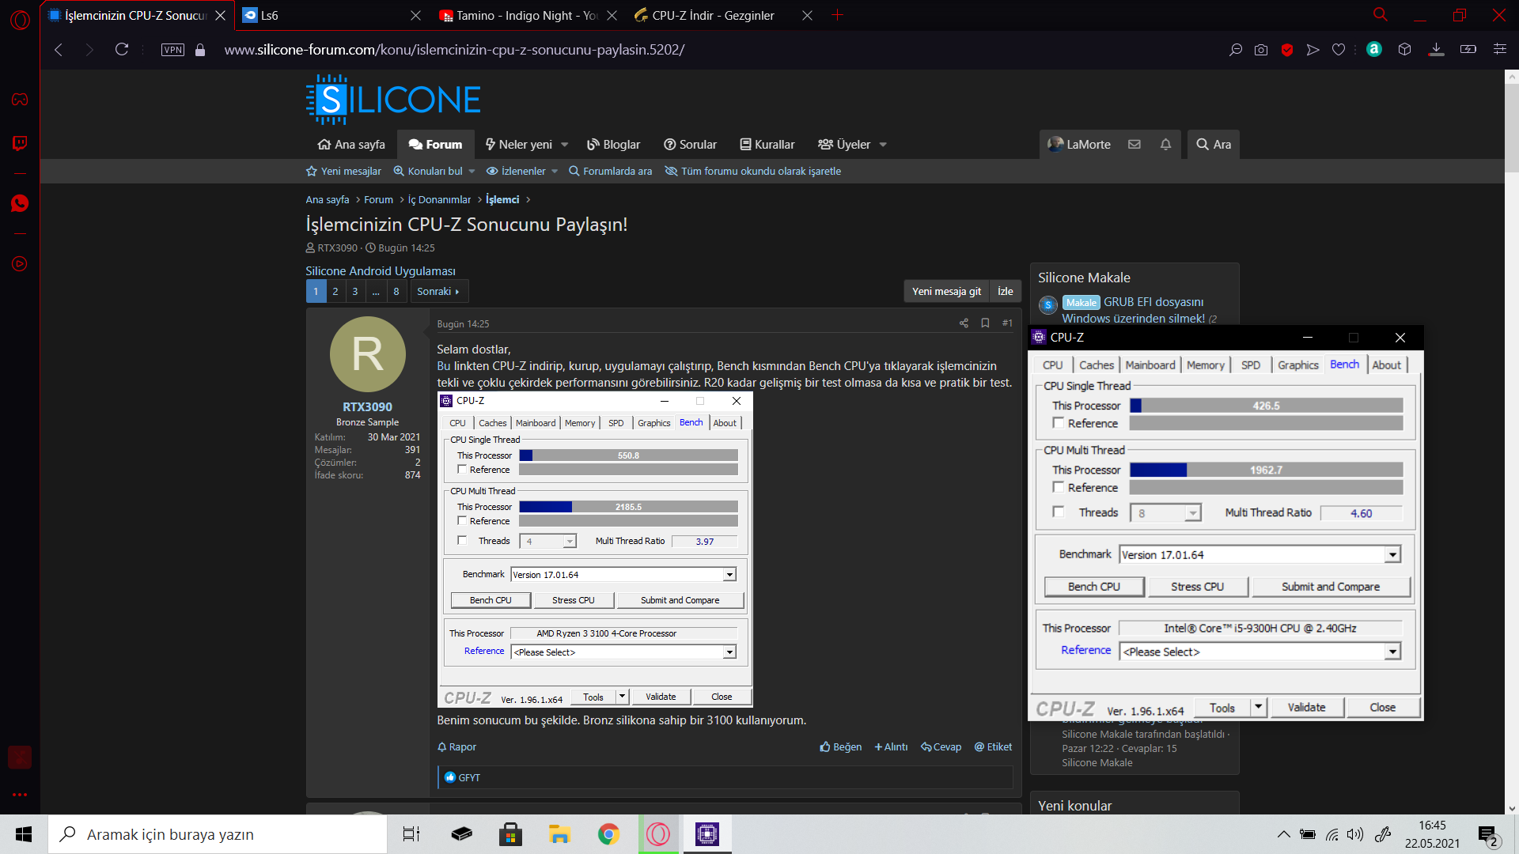Open forum inbox envelope icon

click(x=1135, y=144)
